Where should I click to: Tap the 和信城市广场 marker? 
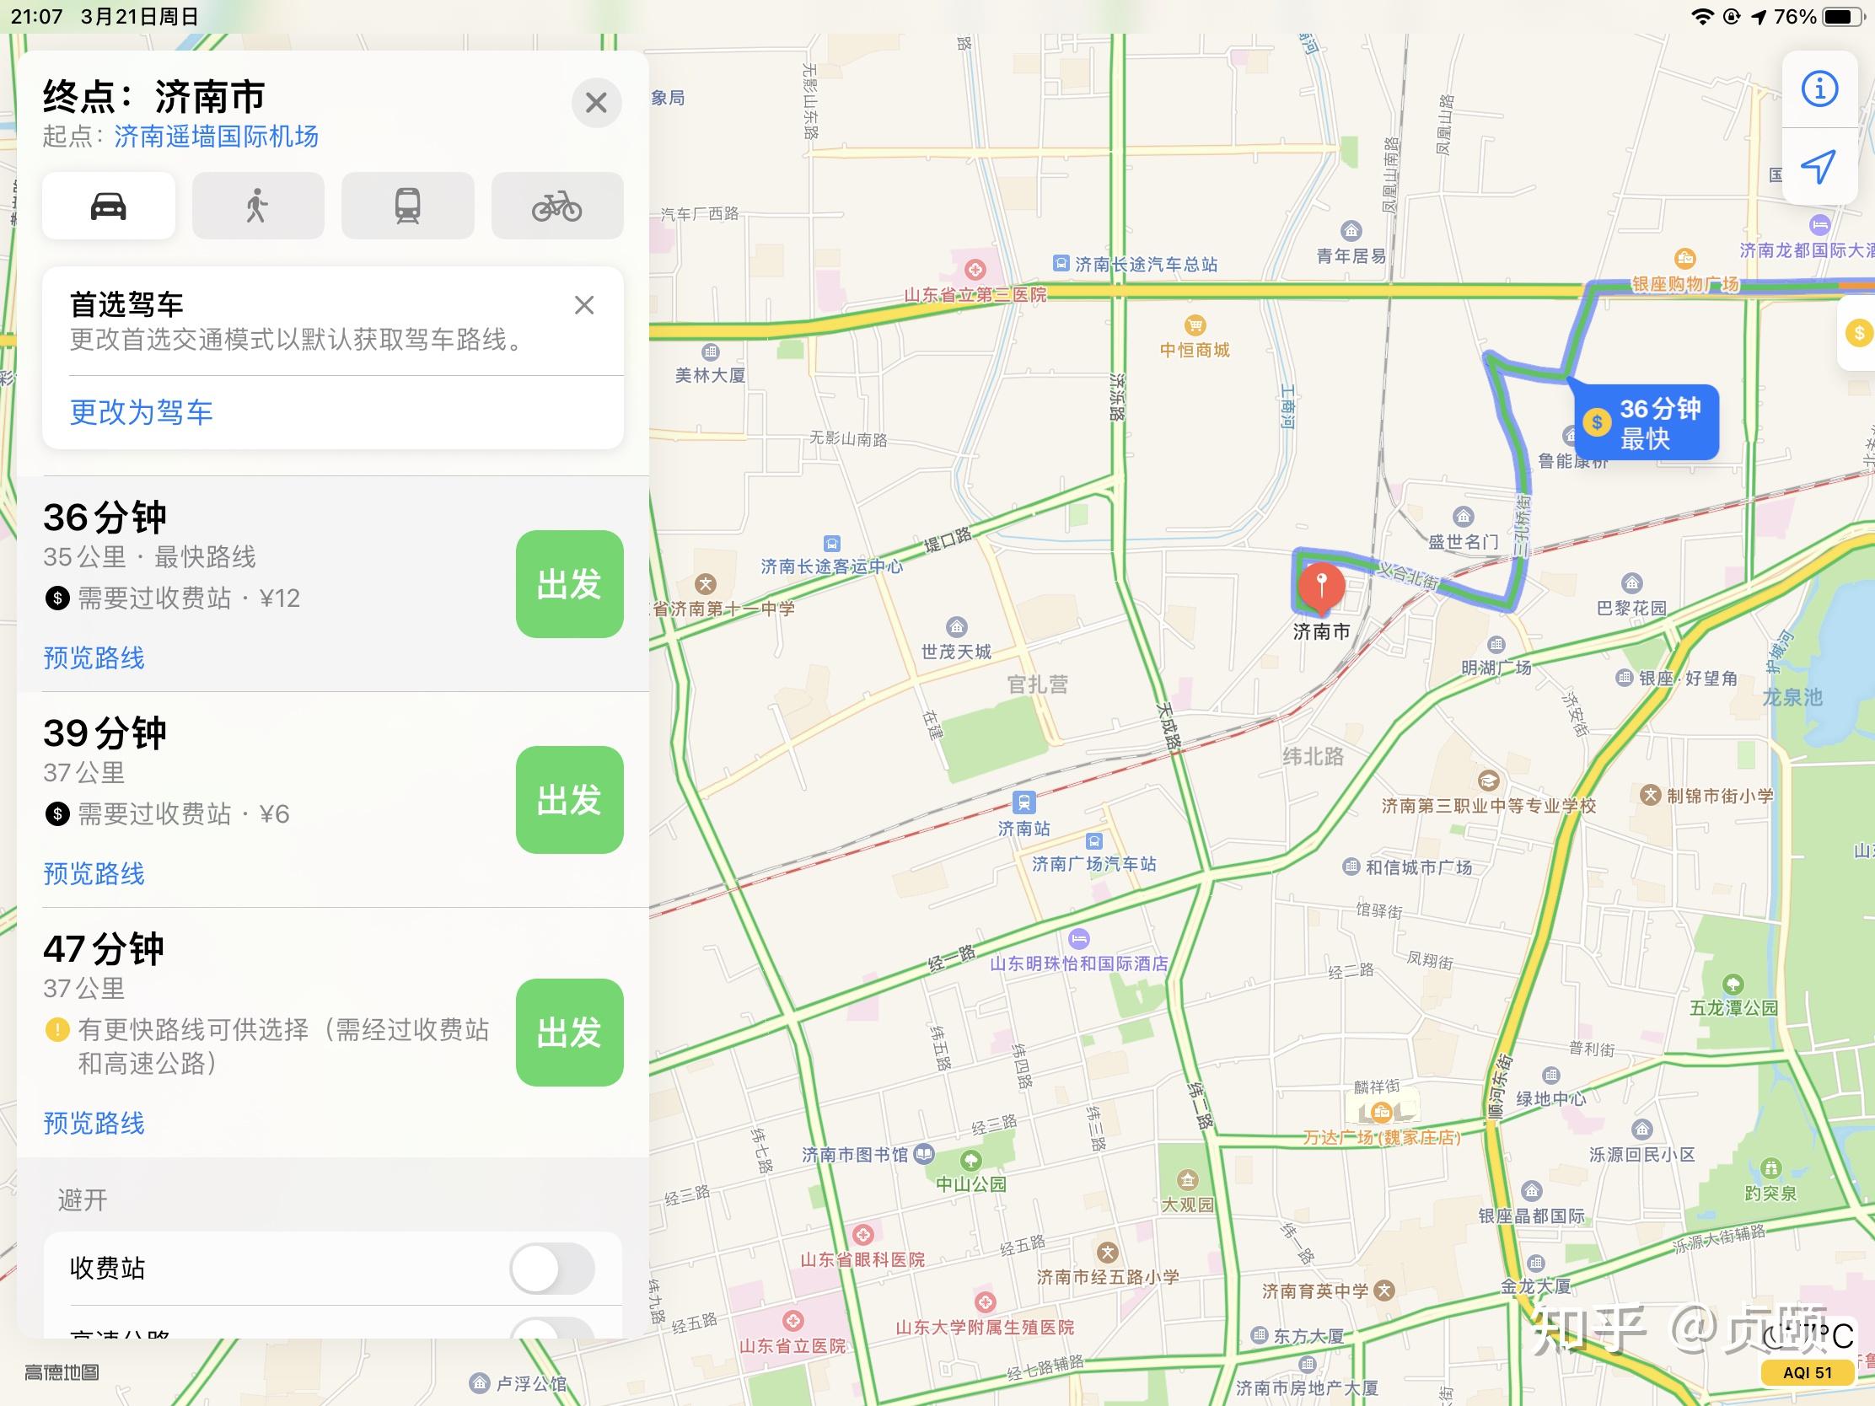pos(1351,867)
